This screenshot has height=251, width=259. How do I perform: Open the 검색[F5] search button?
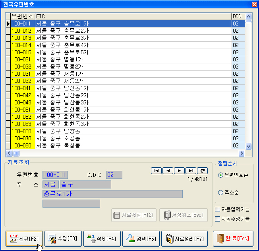click(141, 239)
